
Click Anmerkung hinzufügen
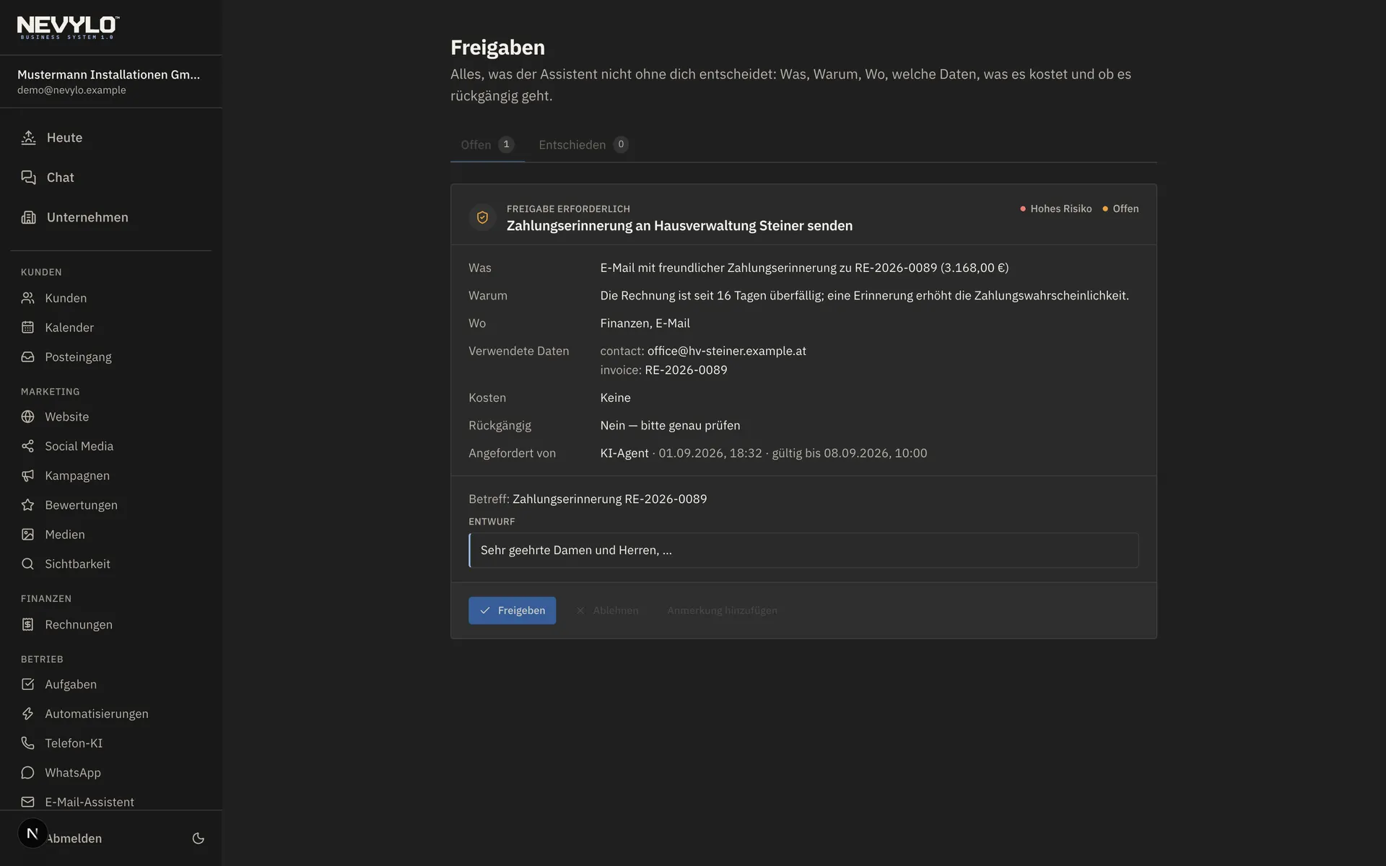722,611
